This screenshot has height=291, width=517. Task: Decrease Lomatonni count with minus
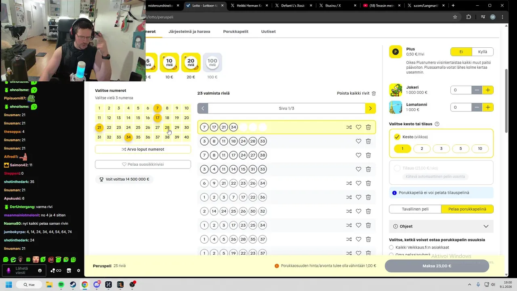pos(477,108)
